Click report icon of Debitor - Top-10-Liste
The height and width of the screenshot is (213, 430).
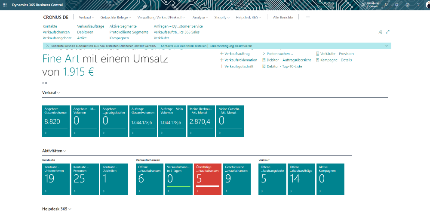coord(264,66)
